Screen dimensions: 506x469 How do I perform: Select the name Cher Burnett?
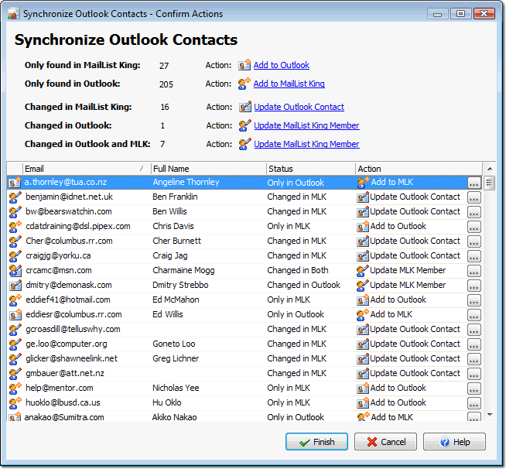point(177,241)
